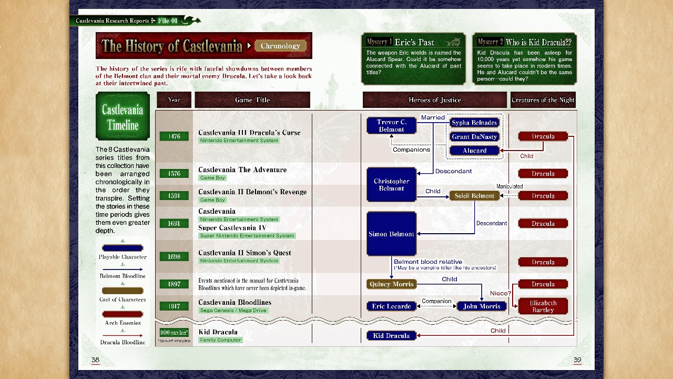Image resolution: width=673 pixels, height=379 pixels.
Task: Click the red Arch Enemies legend swatch
Action: coord(123,314)
